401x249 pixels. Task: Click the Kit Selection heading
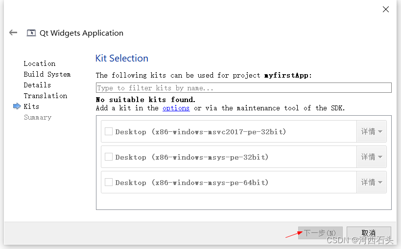[x=122, y=58]
